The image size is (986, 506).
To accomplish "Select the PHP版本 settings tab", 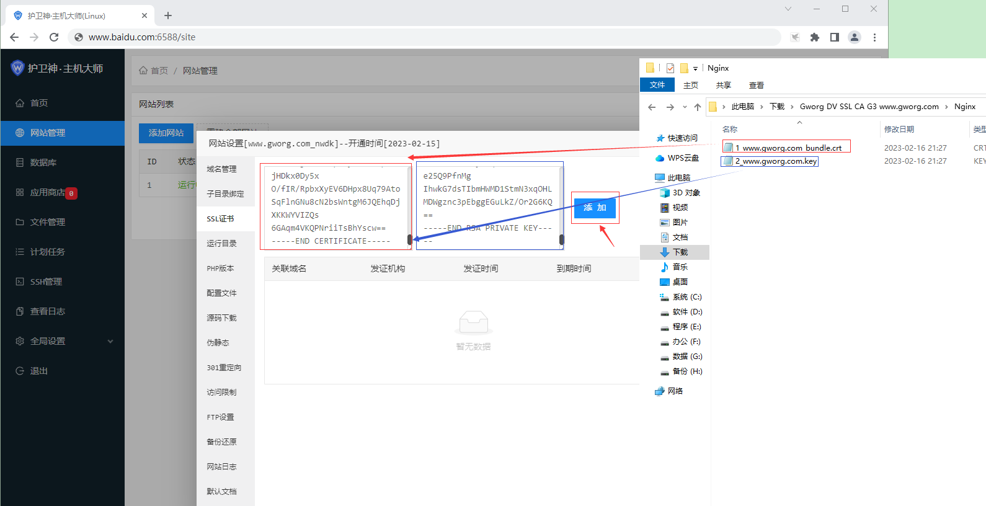I will tap(226, 268).
